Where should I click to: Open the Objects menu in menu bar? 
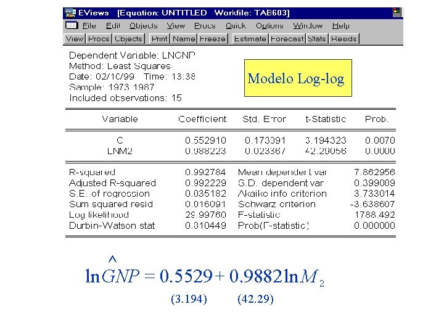coord(143,26)
